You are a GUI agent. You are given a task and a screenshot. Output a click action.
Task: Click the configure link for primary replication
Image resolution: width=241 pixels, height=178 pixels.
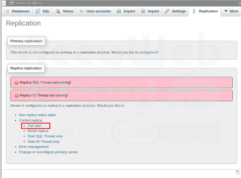pos(146,52)
